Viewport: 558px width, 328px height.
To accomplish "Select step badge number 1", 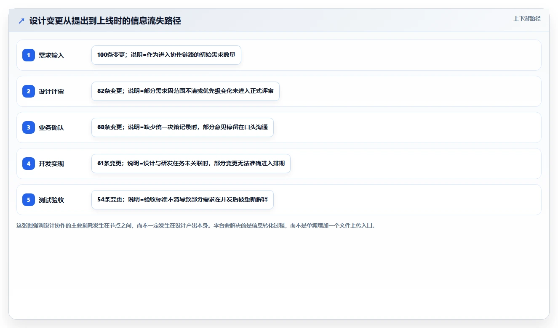I will [x=29, y=55].
